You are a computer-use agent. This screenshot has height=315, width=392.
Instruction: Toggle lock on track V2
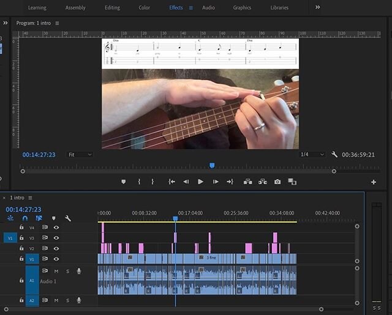click(x=21, y=248)
